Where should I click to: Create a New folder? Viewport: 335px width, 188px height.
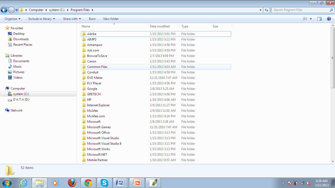pos(111,19)
